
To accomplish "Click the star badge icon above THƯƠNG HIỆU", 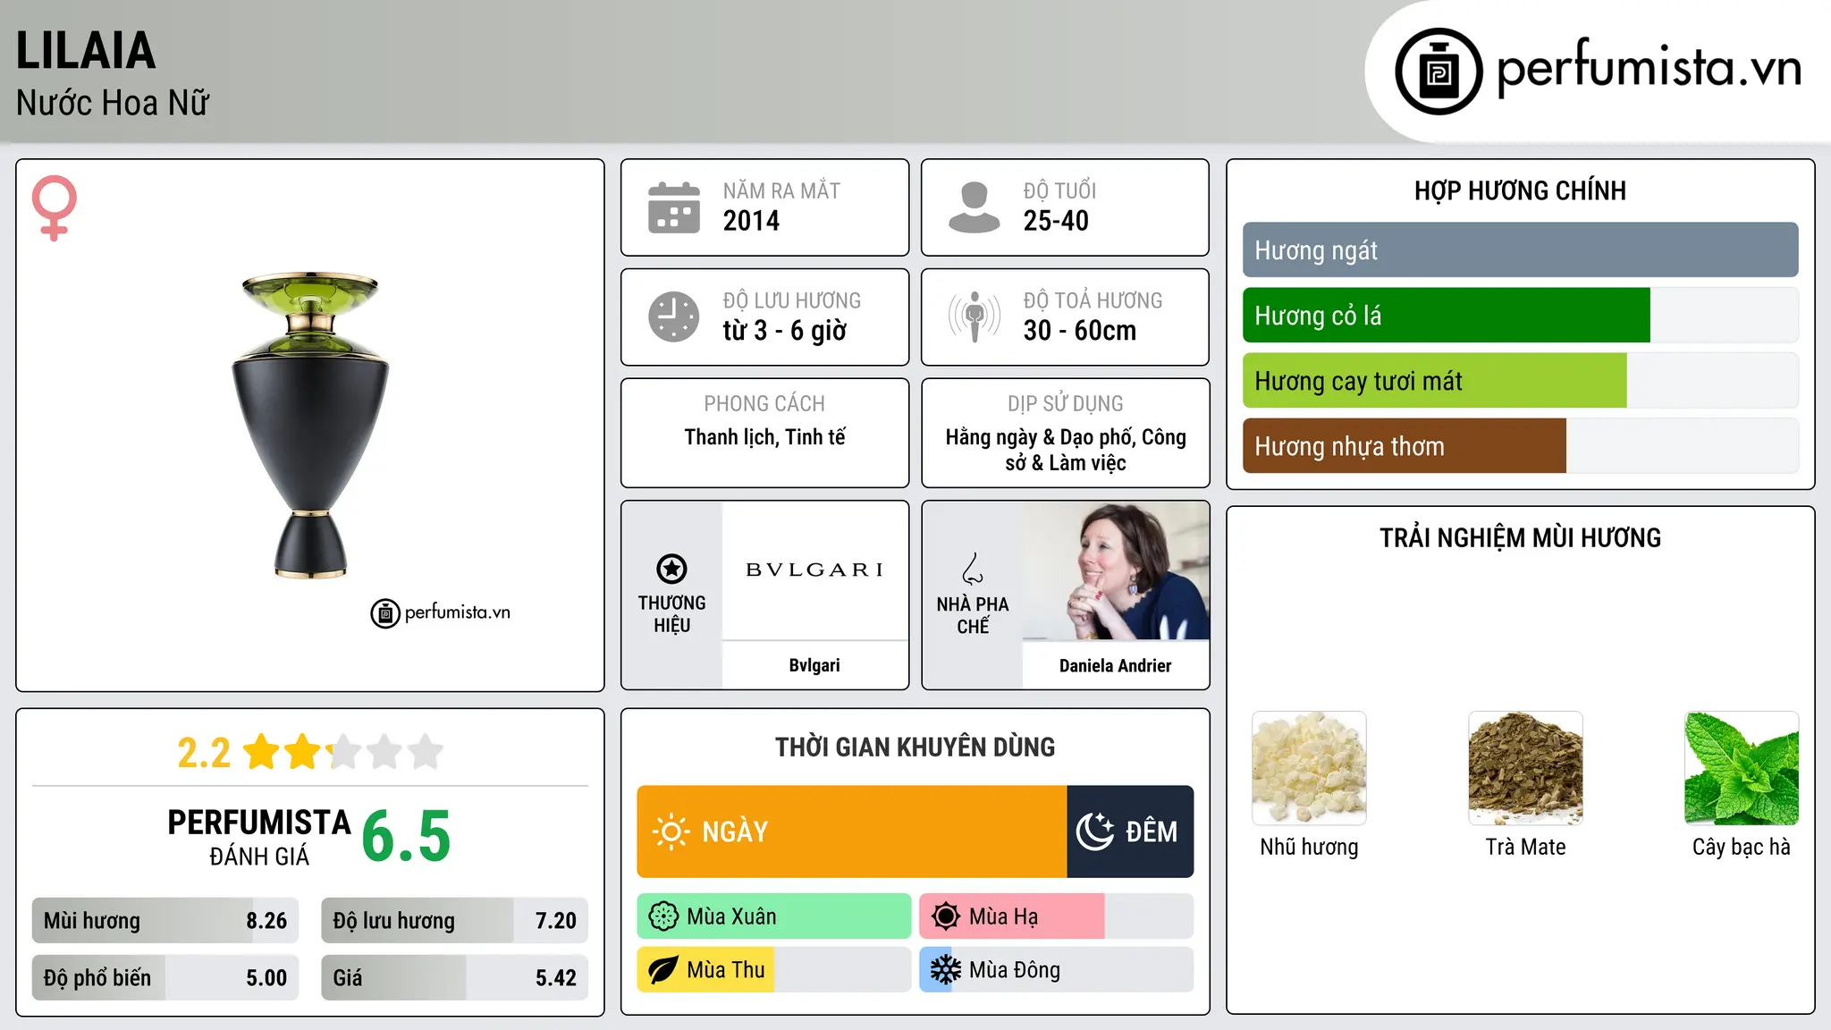I will coord(671,569).
